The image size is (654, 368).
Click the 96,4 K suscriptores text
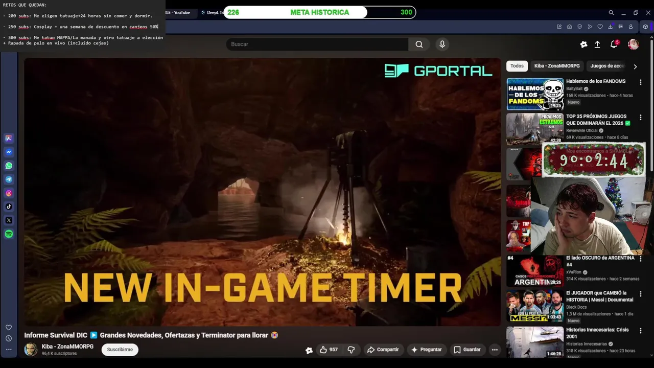click(x=59, y=354)
